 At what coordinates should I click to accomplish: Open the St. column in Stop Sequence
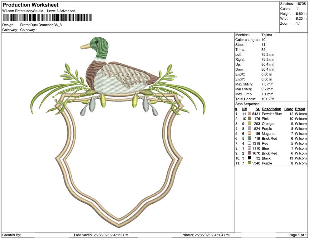tap(257, 109)
